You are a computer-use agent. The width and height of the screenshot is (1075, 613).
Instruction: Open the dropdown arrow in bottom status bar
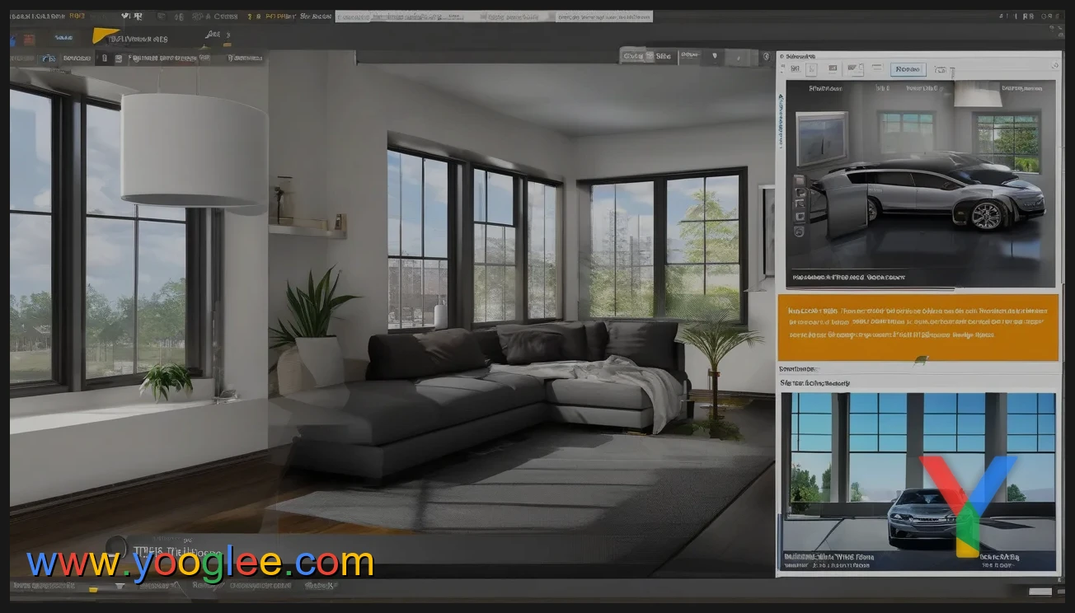[x=120, y=587]
